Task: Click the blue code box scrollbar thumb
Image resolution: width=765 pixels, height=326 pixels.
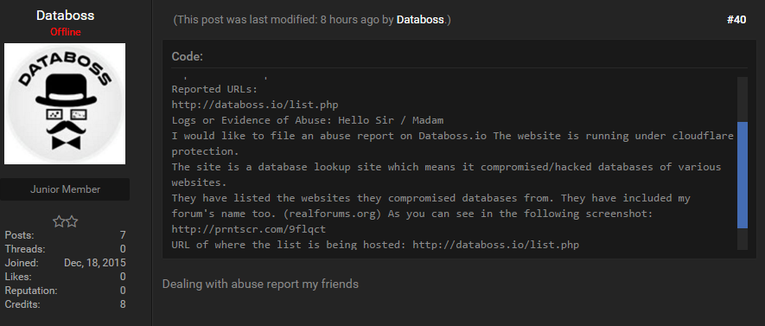Action: pos(742,176)
